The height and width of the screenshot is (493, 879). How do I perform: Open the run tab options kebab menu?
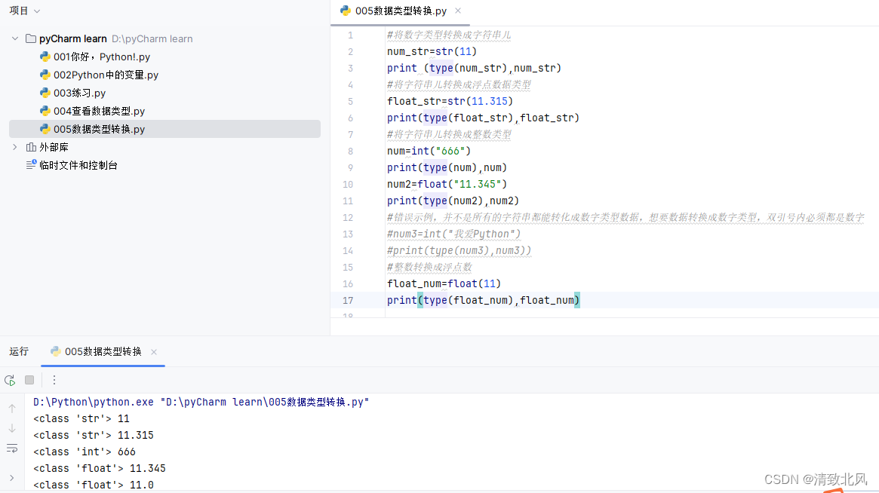point(54,380)
